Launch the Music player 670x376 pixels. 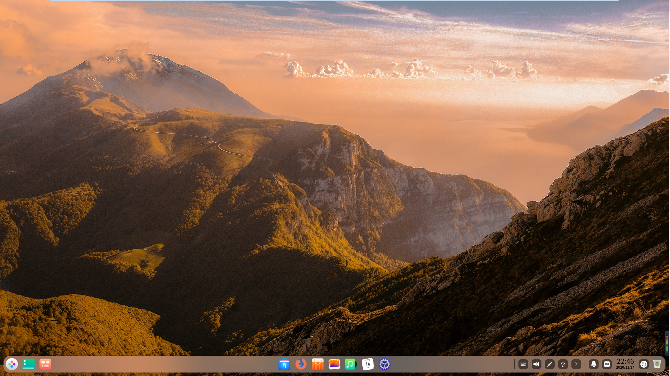click(x=351, y=364)
